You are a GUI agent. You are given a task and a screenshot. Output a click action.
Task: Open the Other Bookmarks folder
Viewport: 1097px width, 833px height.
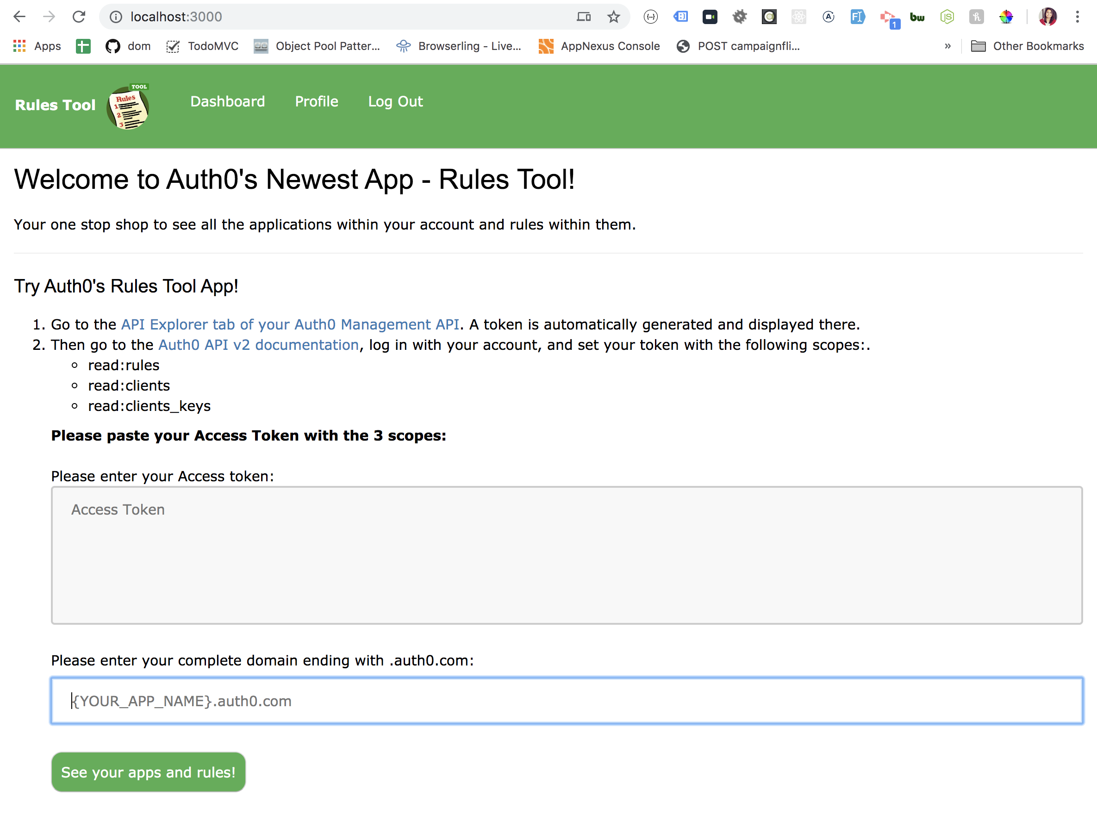[1028, 46]
